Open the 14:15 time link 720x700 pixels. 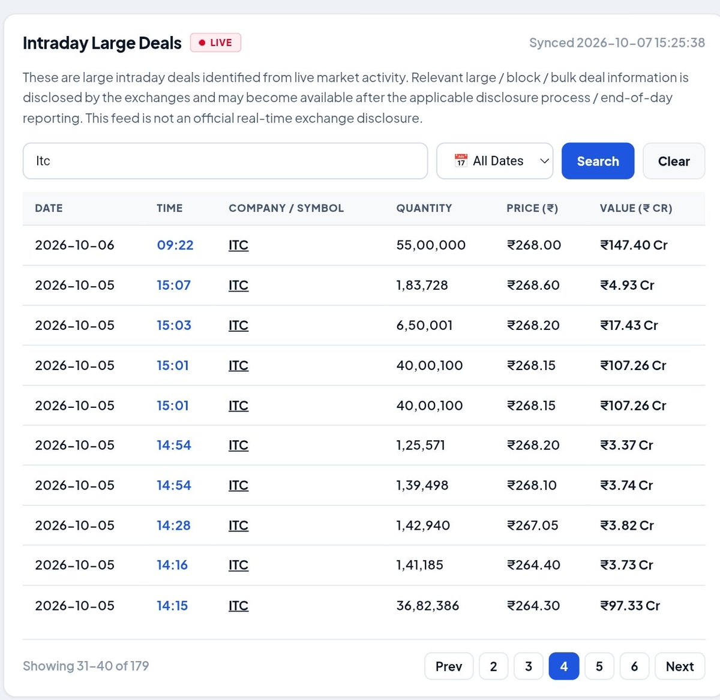[172, 606]
